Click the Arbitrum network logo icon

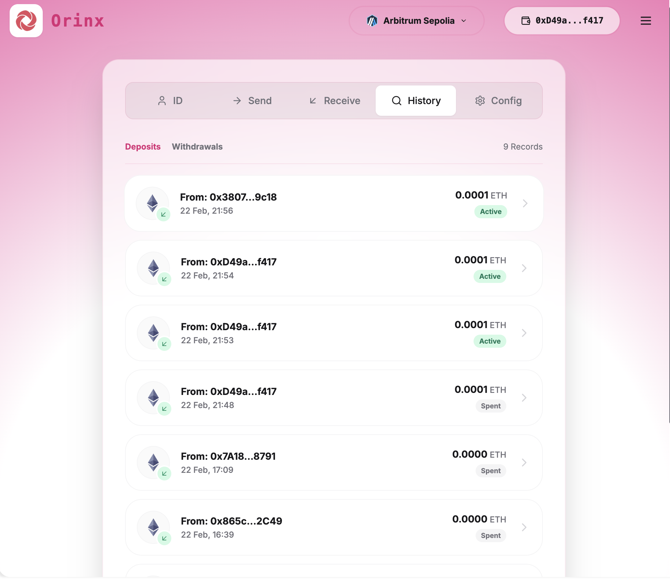click(372, 21)
